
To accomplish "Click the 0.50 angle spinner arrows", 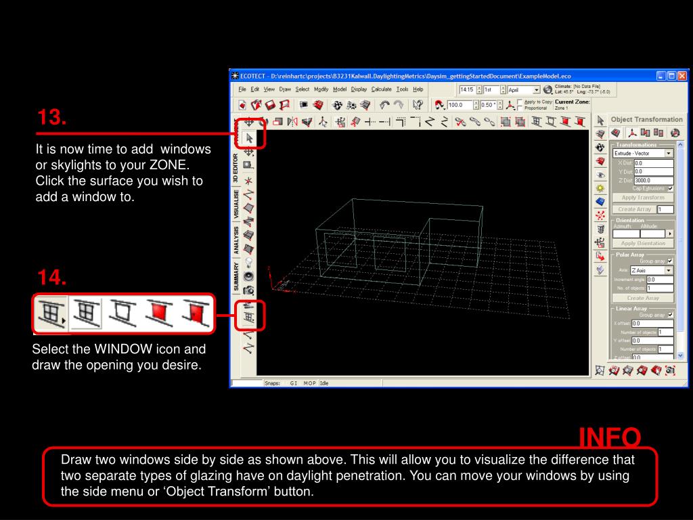I will tap(500, 105).
